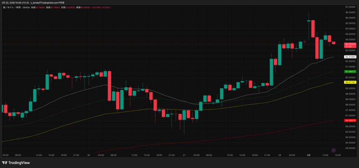This screenshot has width=359, height=168.
Task: Click the purple lightning event icon
Action: (333, 150)
